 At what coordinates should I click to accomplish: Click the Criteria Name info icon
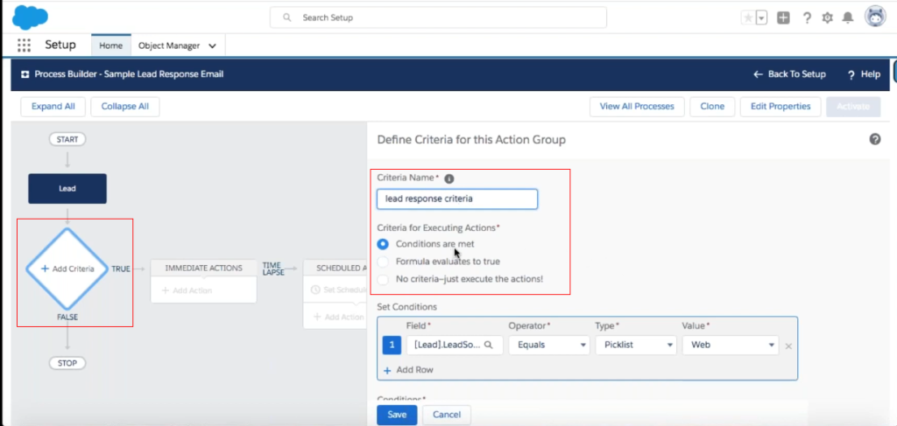point(449,178)
